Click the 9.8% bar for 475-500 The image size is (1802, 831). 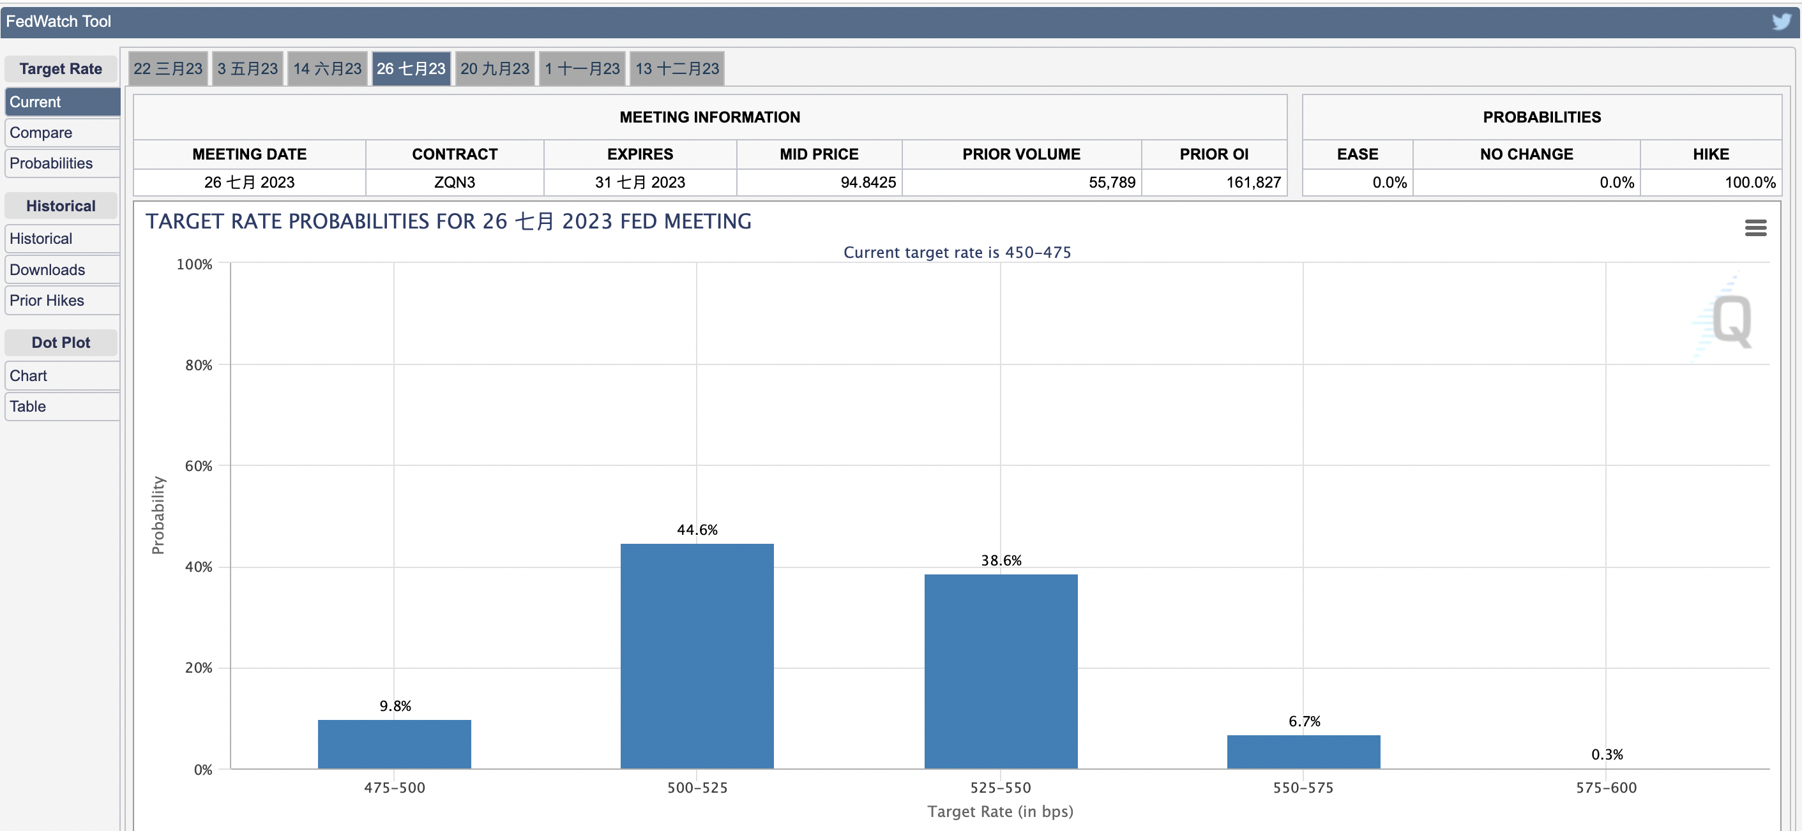[395, 744]
